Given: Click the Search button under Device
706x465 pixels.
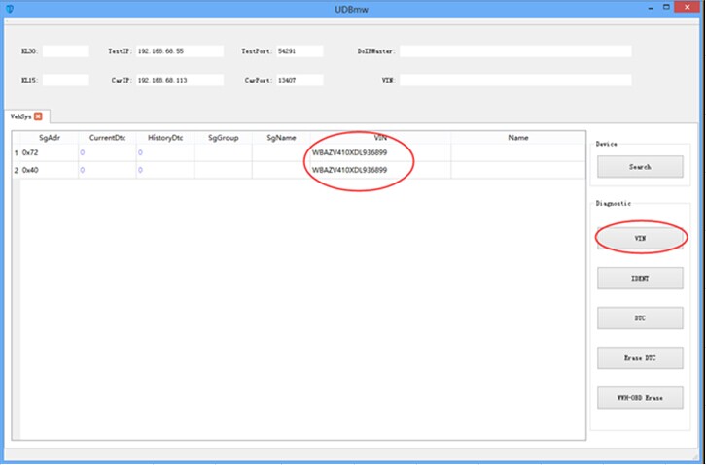Looking at the screenshot, I should point(640,167).
